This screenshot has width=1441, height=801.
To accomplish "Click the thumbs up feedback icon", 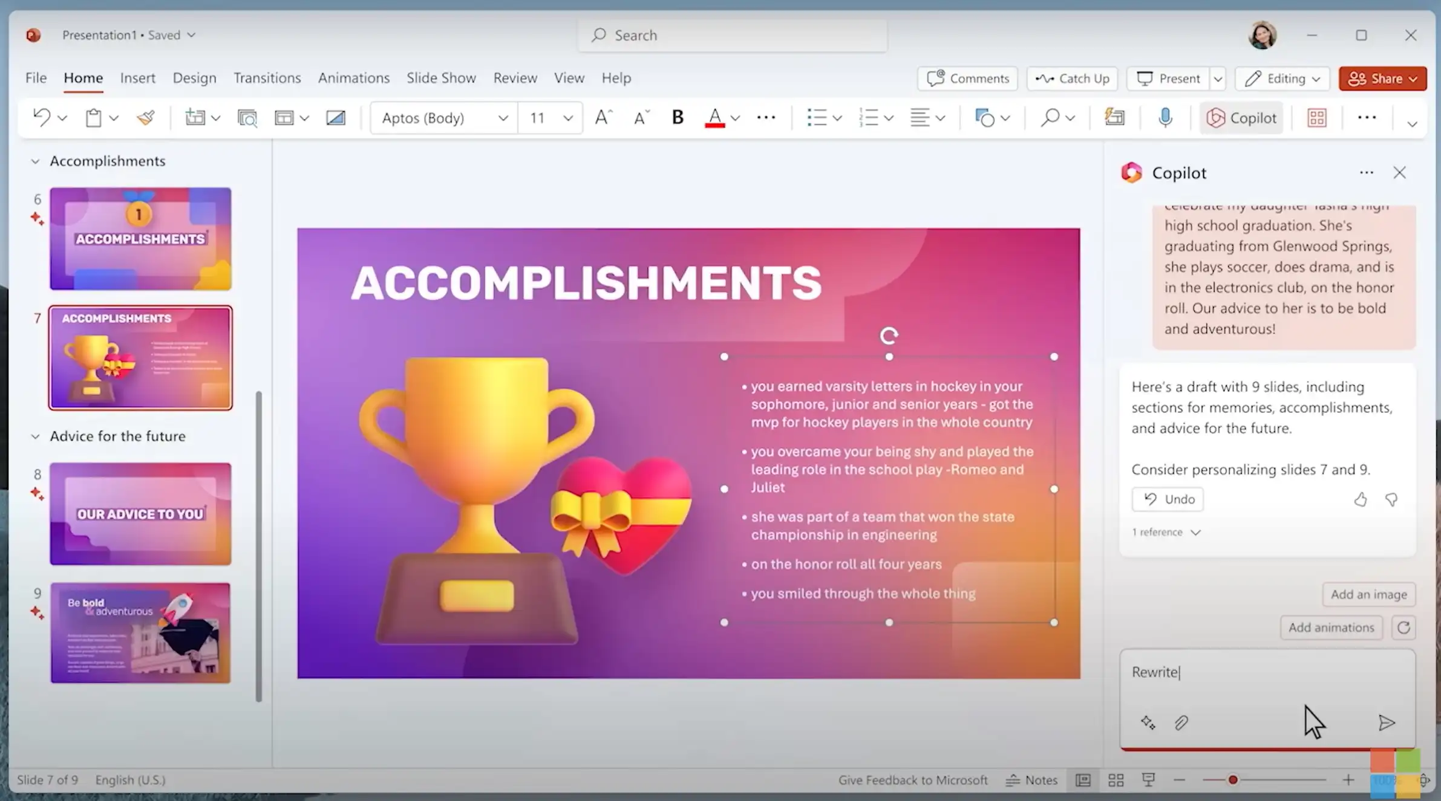I will 1360,499.
